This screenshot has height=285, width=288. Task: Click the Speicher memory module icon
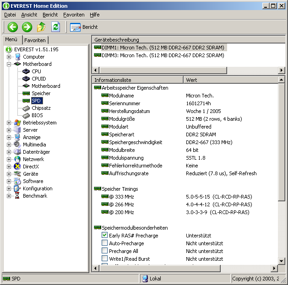point(26,93)
